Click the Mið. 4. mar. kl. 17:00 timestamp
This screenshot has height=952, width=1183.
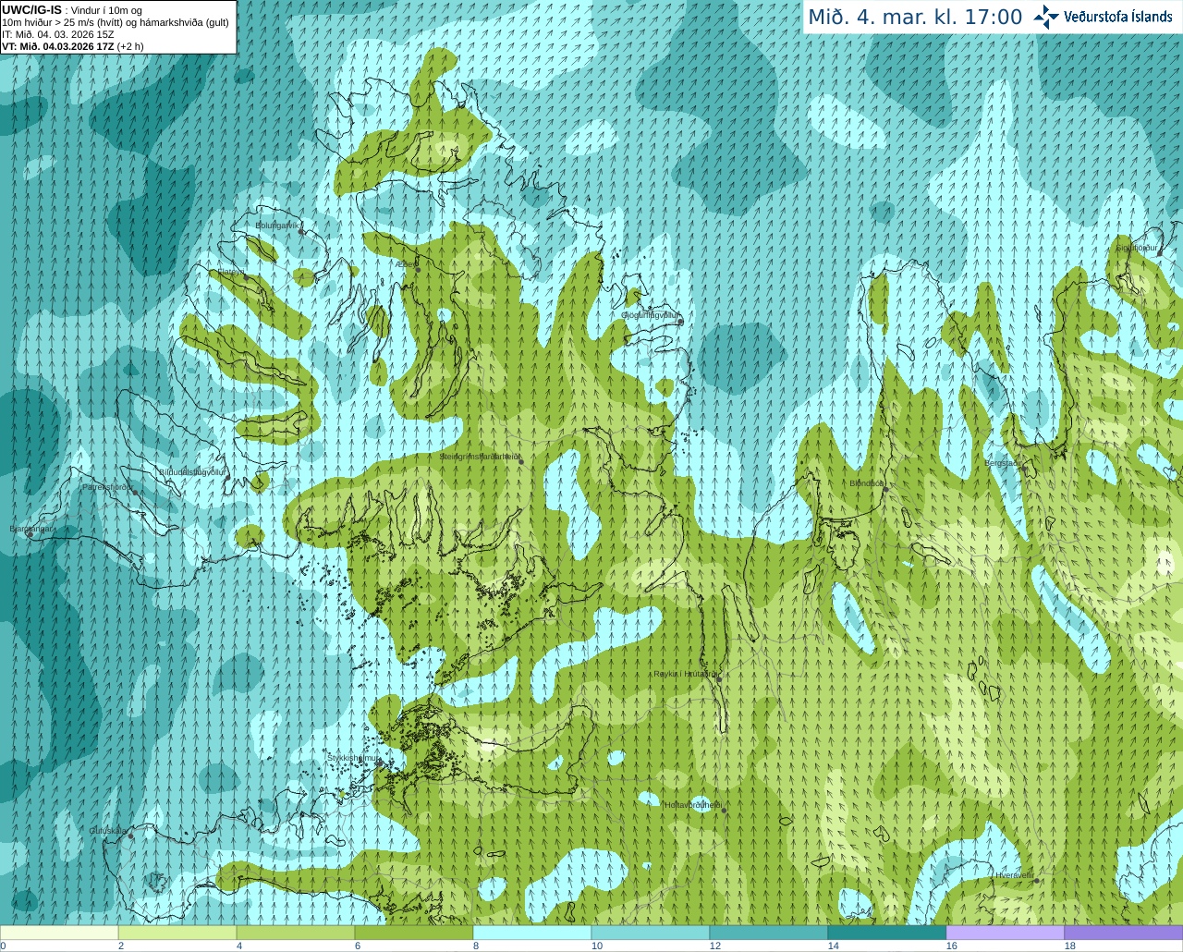pos(915,17)
